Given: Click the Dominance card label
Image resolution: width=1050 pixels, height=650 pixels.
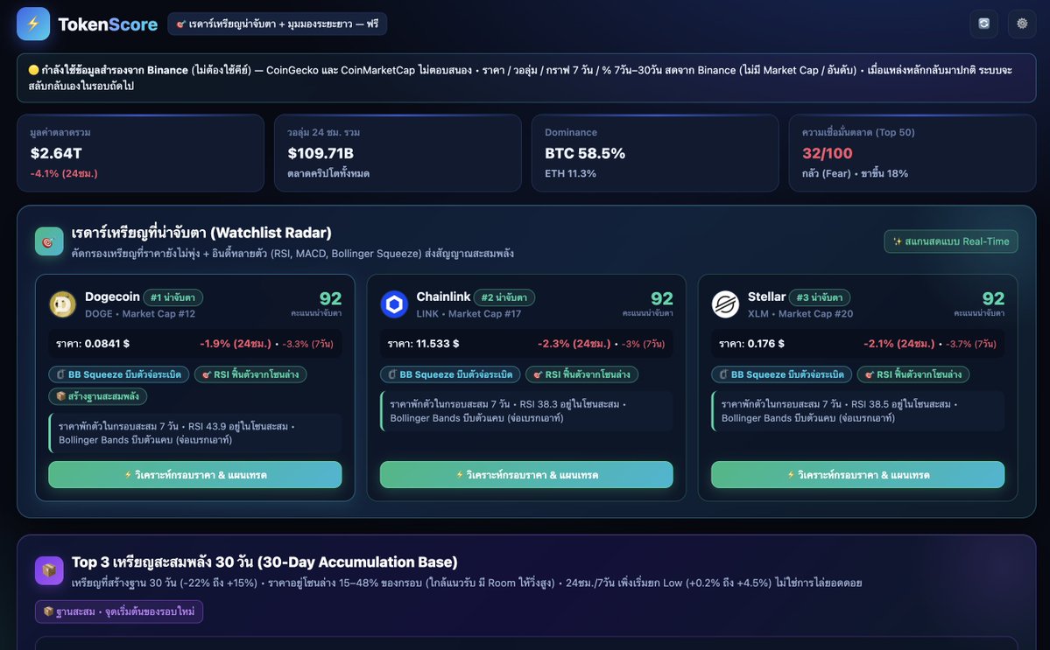Looking at the screenshot, I should (x=570, y=132).
